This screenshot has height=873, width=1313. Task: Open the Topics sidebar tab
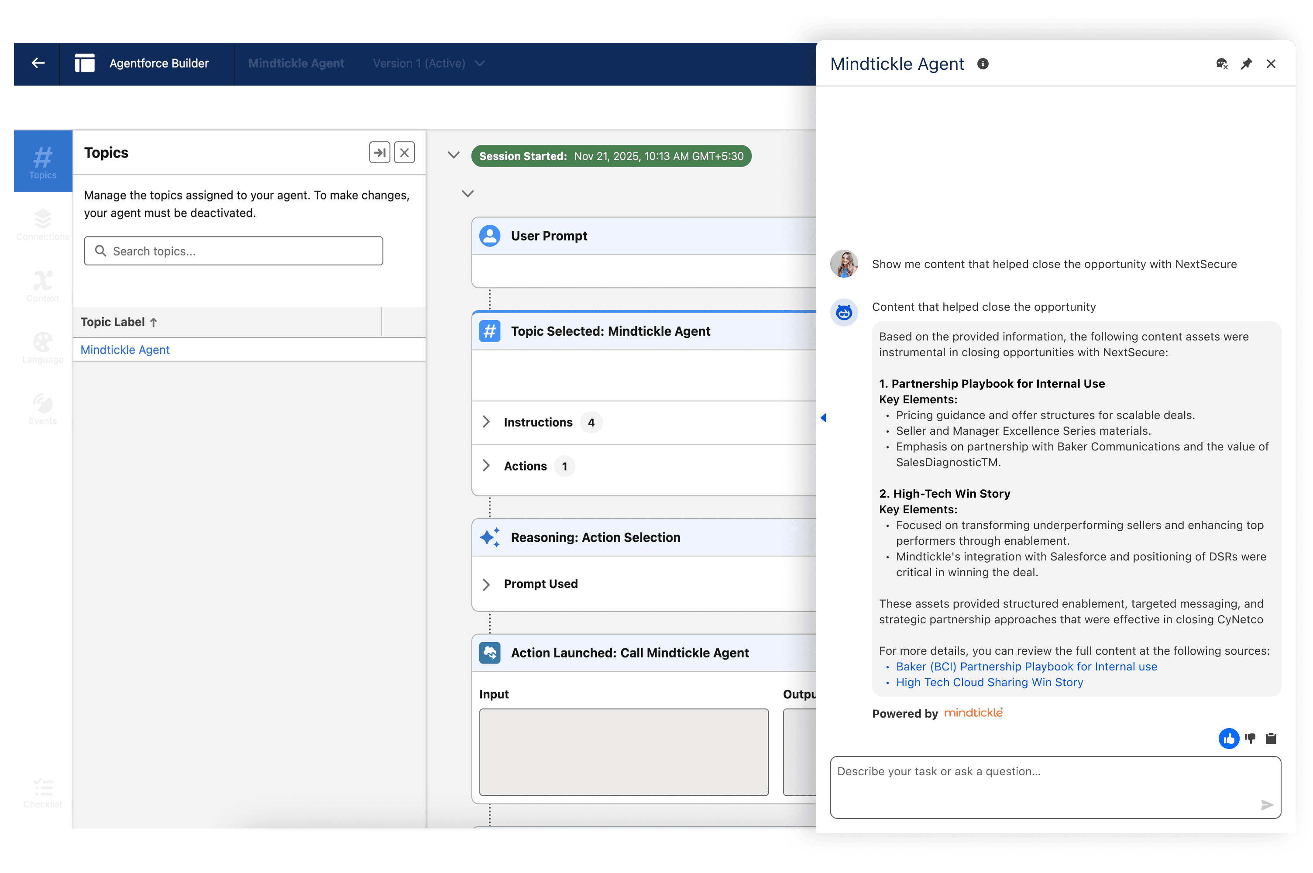coord(43,162)
